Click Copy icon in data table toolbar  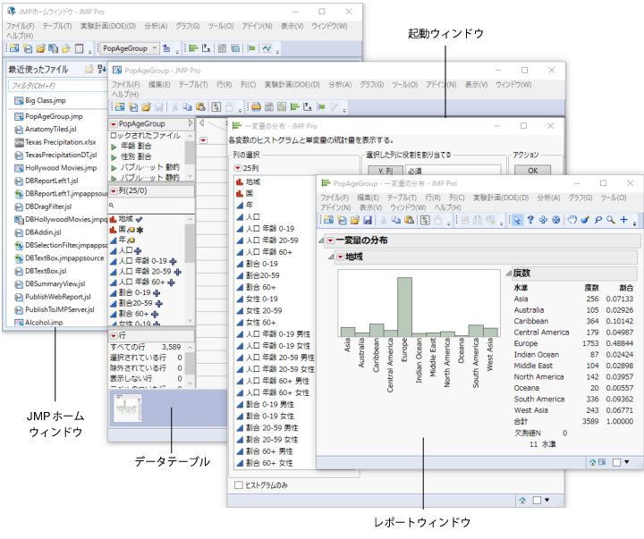187,107
